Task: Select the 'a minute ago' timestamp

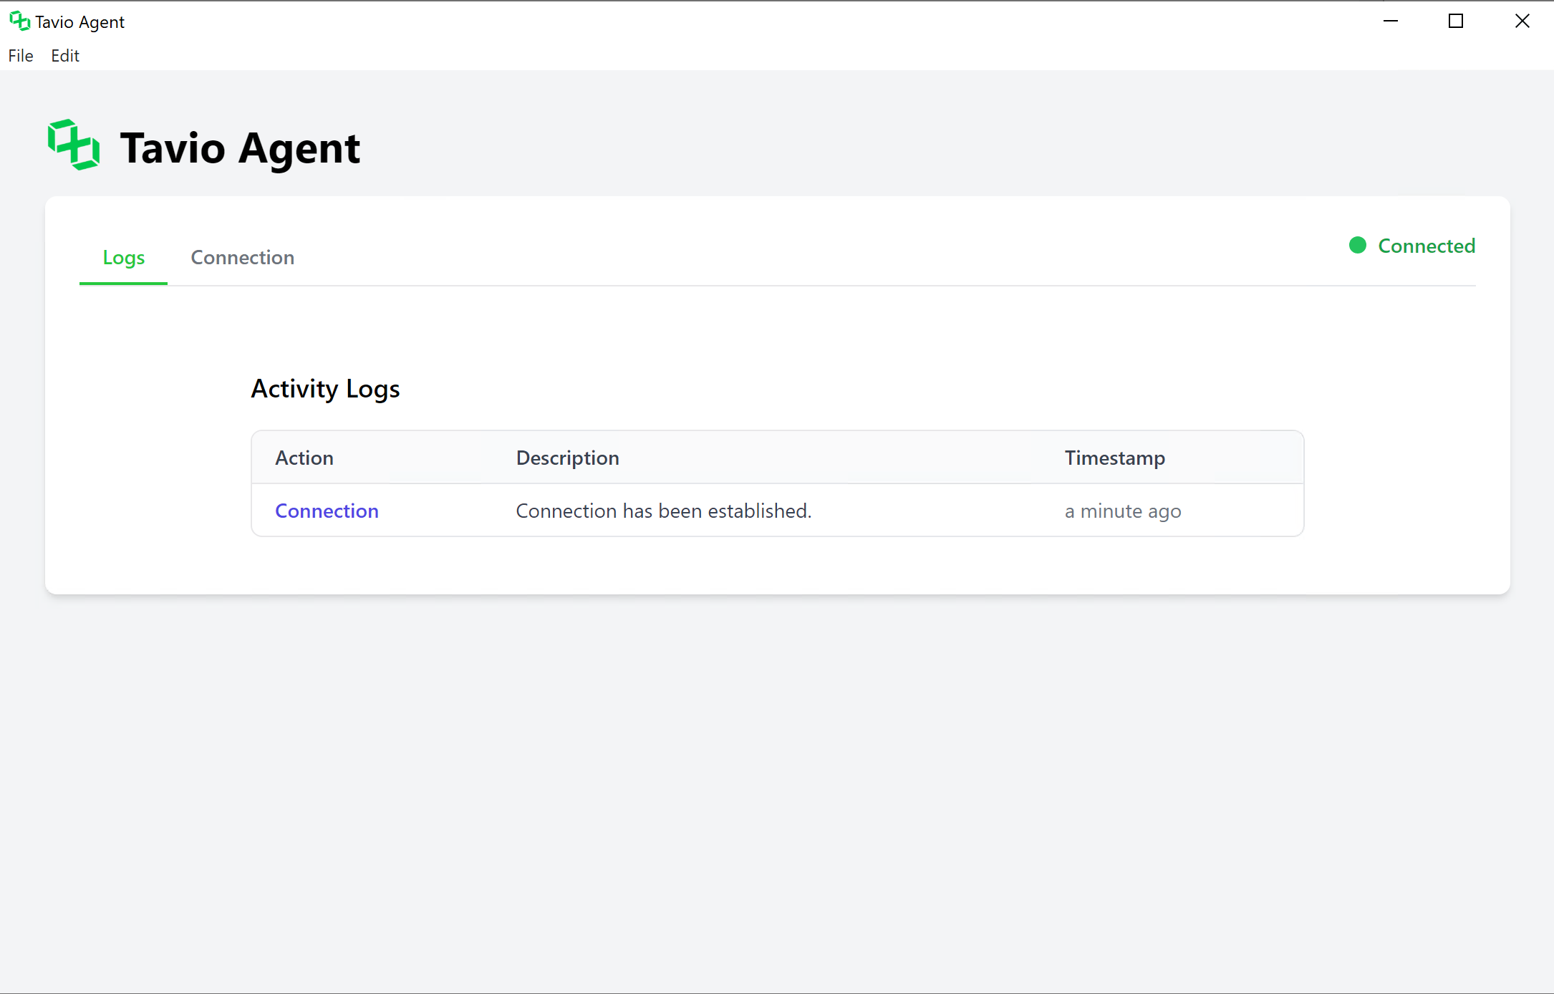Action: [x=1122, y=511]
